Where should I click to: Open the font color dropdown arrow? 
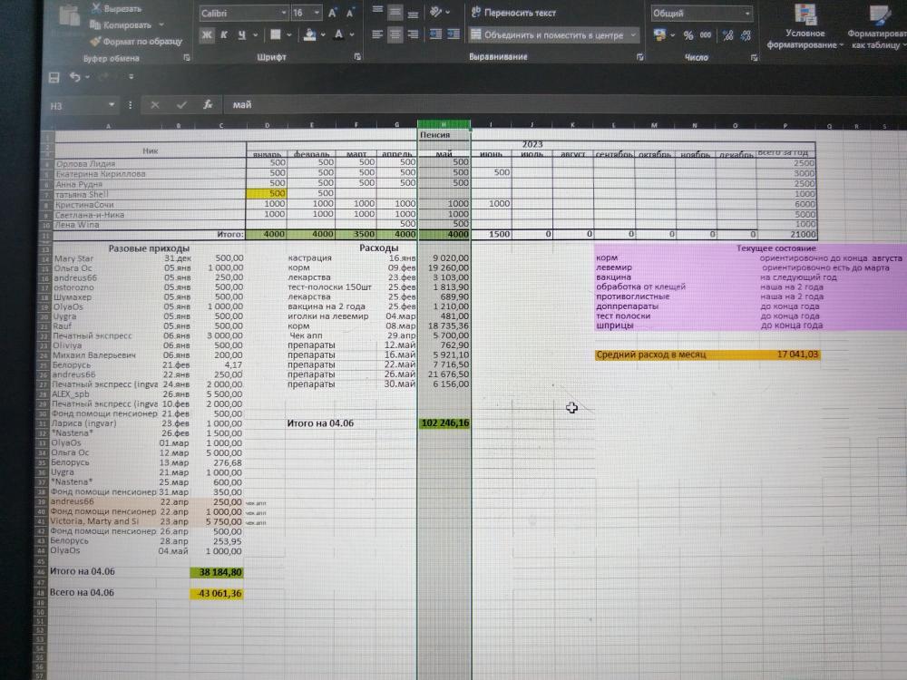(x=352, y=34)
